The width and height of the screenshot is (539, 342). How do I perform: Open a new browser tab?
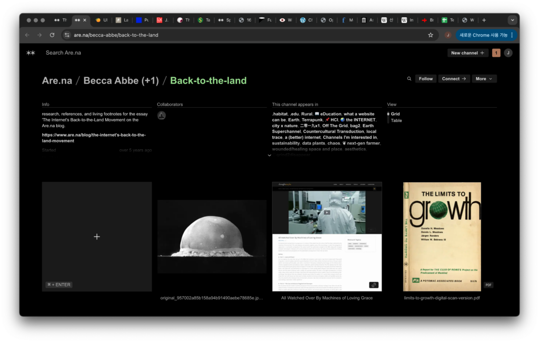click(x=484, y=20)
